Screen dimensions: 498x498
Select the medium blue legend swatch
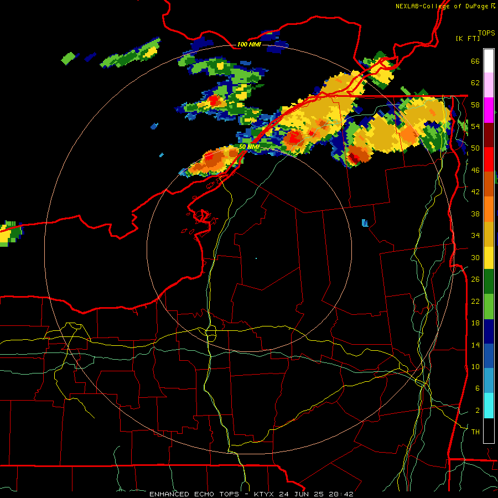tap(489, 356)
